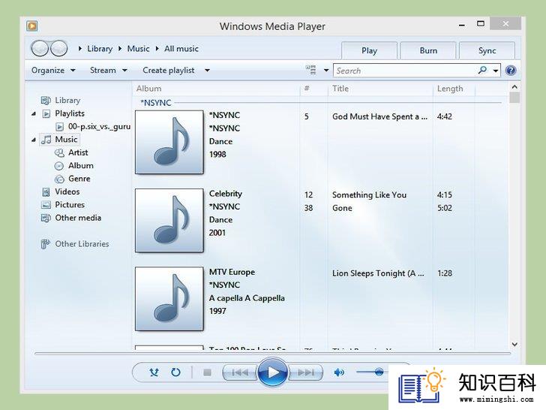Select track God Must Have Spent a ...
Viewport: 546px width, 410px height.
tap(379, 117)
